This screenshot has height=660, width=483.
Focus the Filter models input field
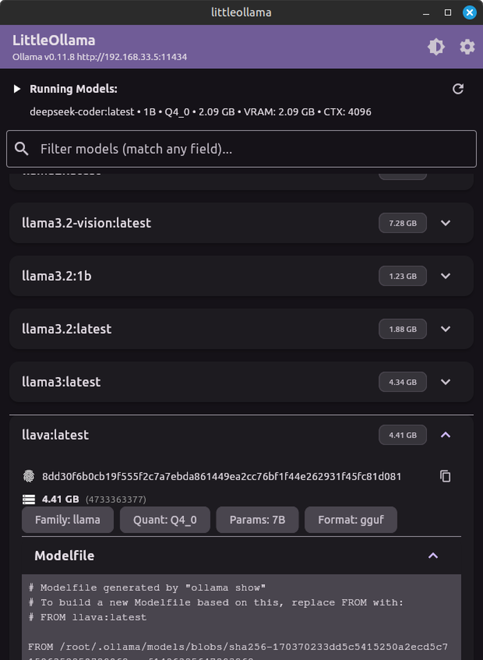pos(250,149)
